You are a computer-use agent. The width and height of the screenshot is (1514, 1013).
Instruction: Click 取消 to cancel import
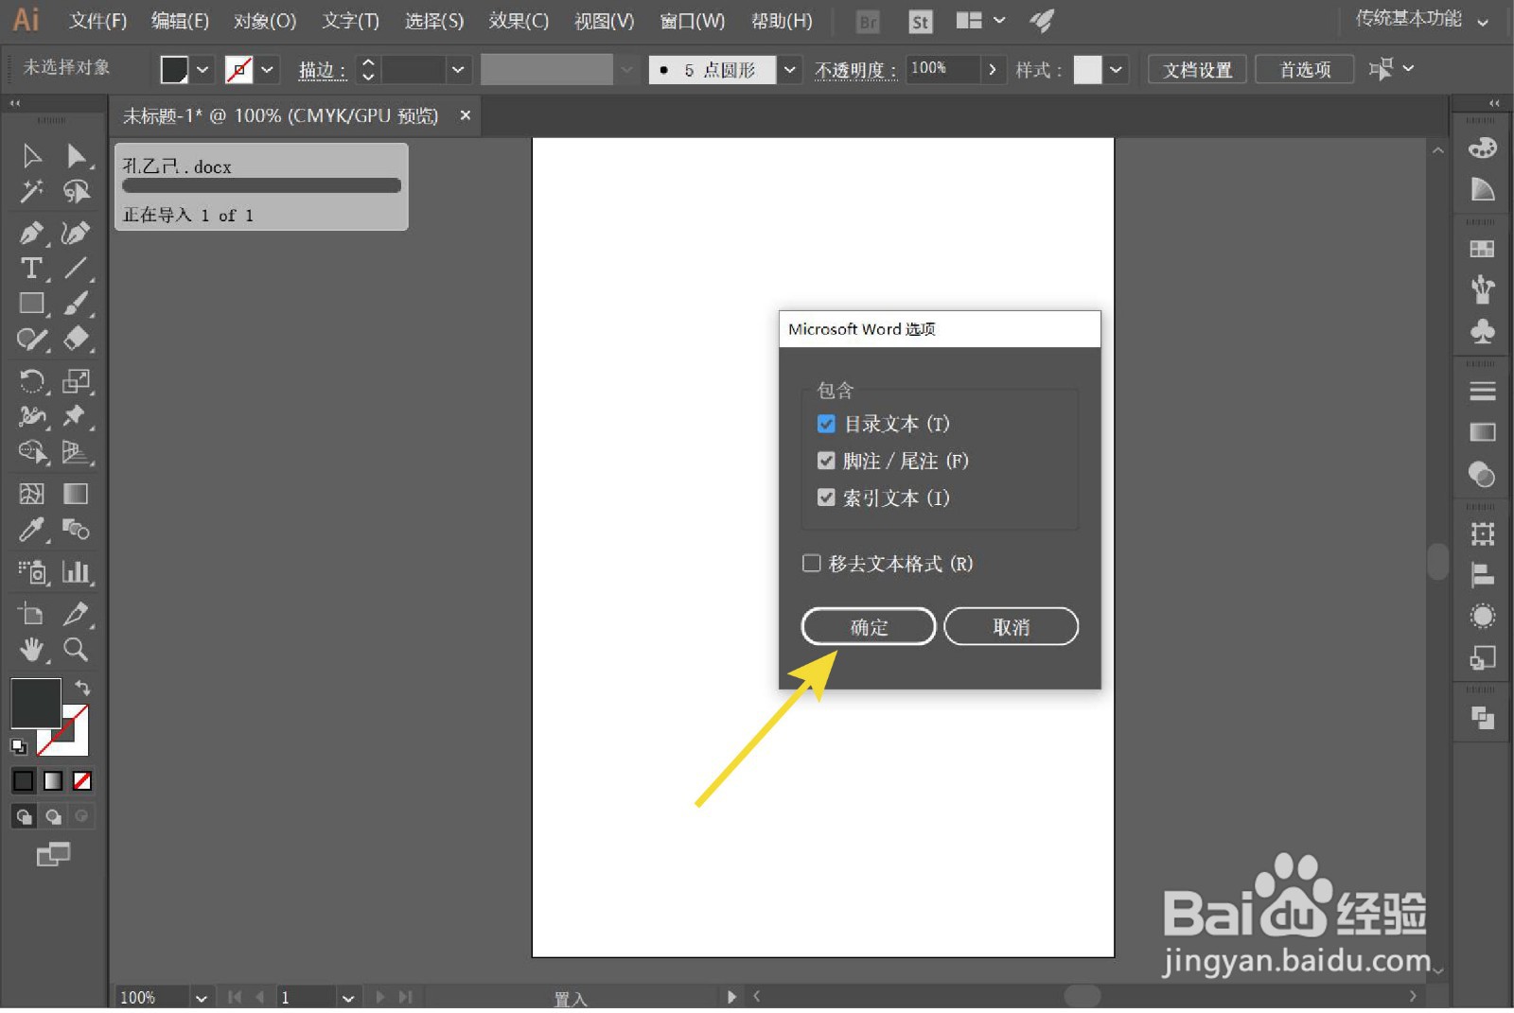pos(1012,627)
